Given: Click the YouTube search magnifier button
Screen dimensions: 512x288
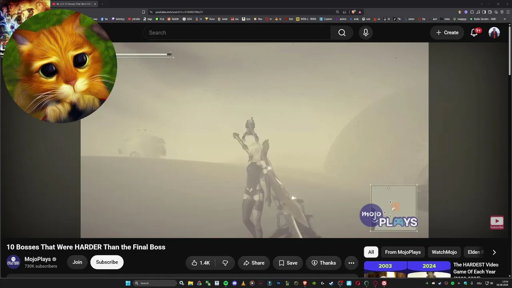Looking at the screenshot, I should click(342, 33).
